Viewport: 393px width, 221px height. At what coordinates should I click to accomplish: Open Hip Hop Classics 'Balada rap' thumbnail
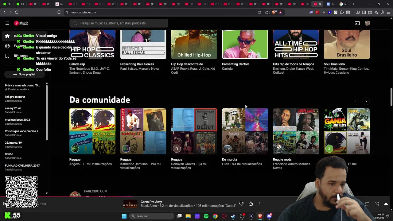pos(92,44)
